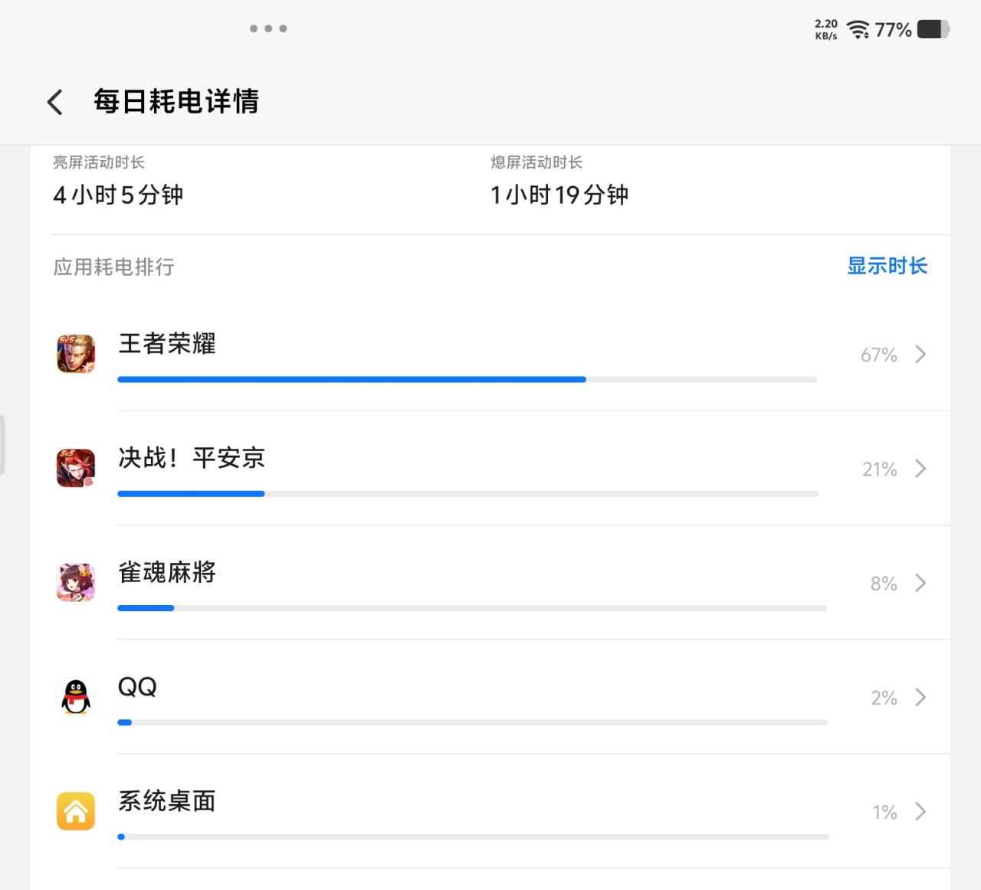The image size is (981, 890).
Task: Tap the 决战！平安京 app icon
Action: pyautogui.click(x=76, y=468)
